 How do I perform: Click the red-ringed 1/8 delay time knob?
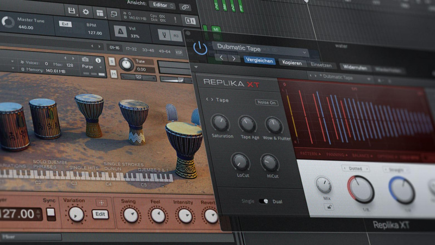coord(361,189)
